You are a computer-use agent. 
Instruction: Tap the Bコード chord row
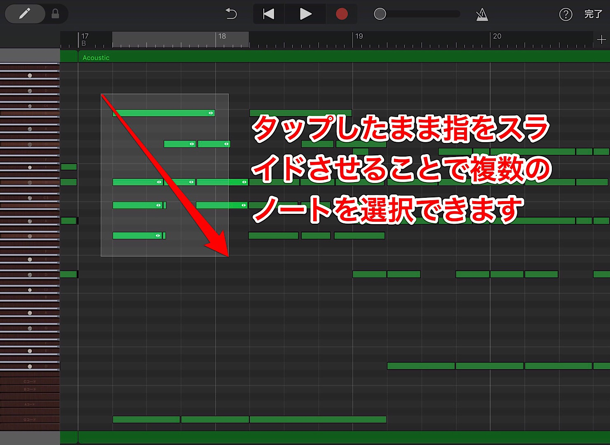click(30, 389)
